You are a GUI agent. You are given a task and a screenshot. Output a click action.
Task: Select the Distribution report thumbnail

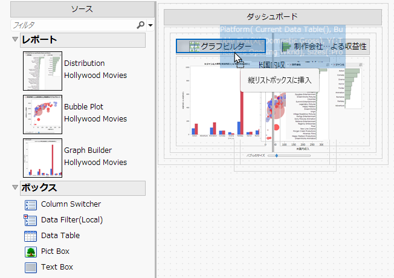pyautogui.click(x=42, y=71)
